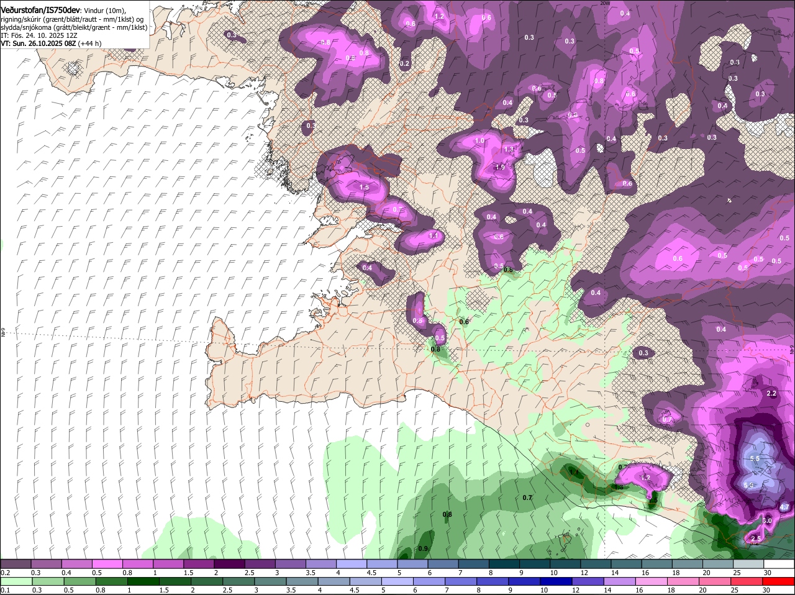795x595 pixels.
Task: Pick the deep blue rain swatch labeled 10
Action: click(x=555, y=581)
